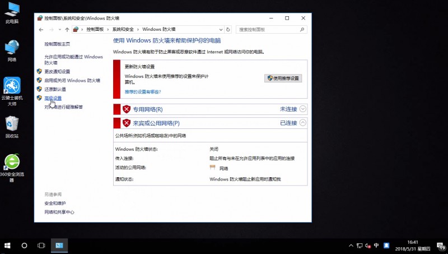This screenshot has height=254, width=448.
Task: Open recent locations dropdown next to forward arrow
Action: click(60, 30)
